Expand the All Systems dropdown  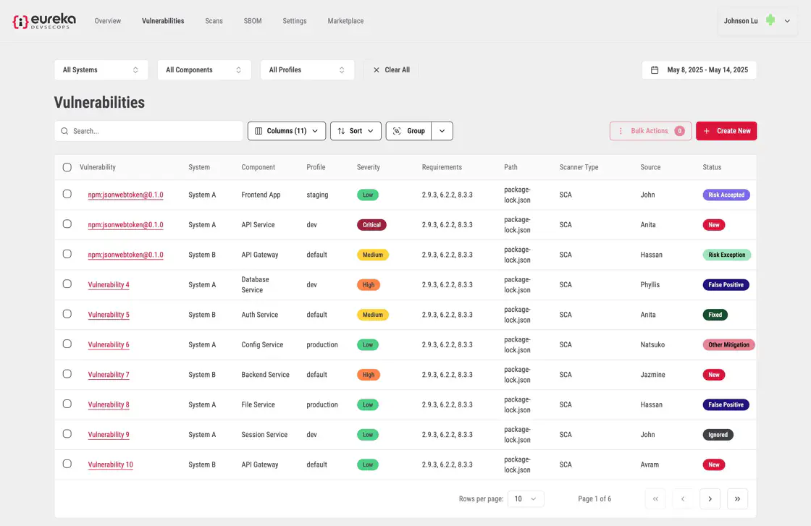[x=101, y=70]
